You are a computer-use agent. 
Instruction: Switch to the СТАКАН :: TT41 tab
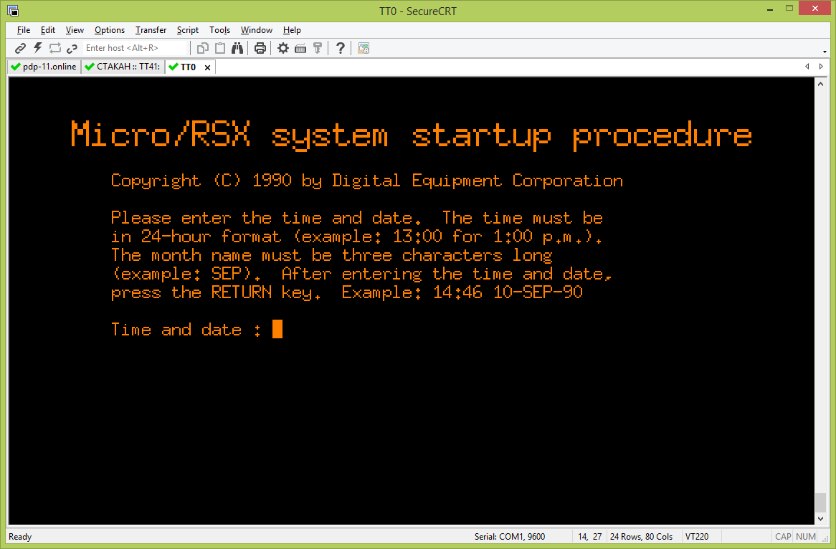click(x=123, y=67)
